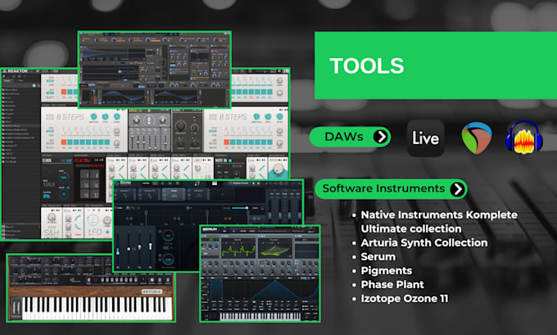Click 'Pigments' list item
This screenshot has width=557, height=335.
click(x=387, y=270)
